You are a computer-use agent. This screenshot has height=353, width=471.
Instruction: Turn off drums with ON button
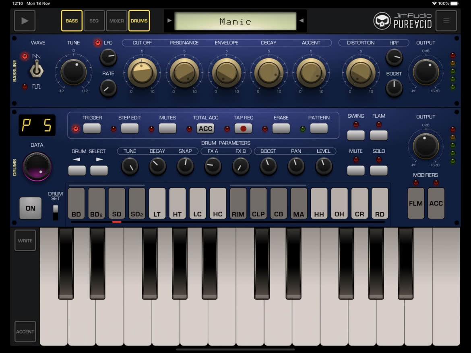point(30,208)
